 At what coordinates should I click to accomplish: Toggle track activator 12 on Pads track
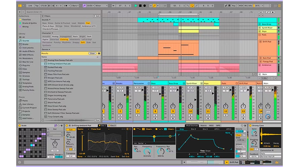click(x=226, y=111)
